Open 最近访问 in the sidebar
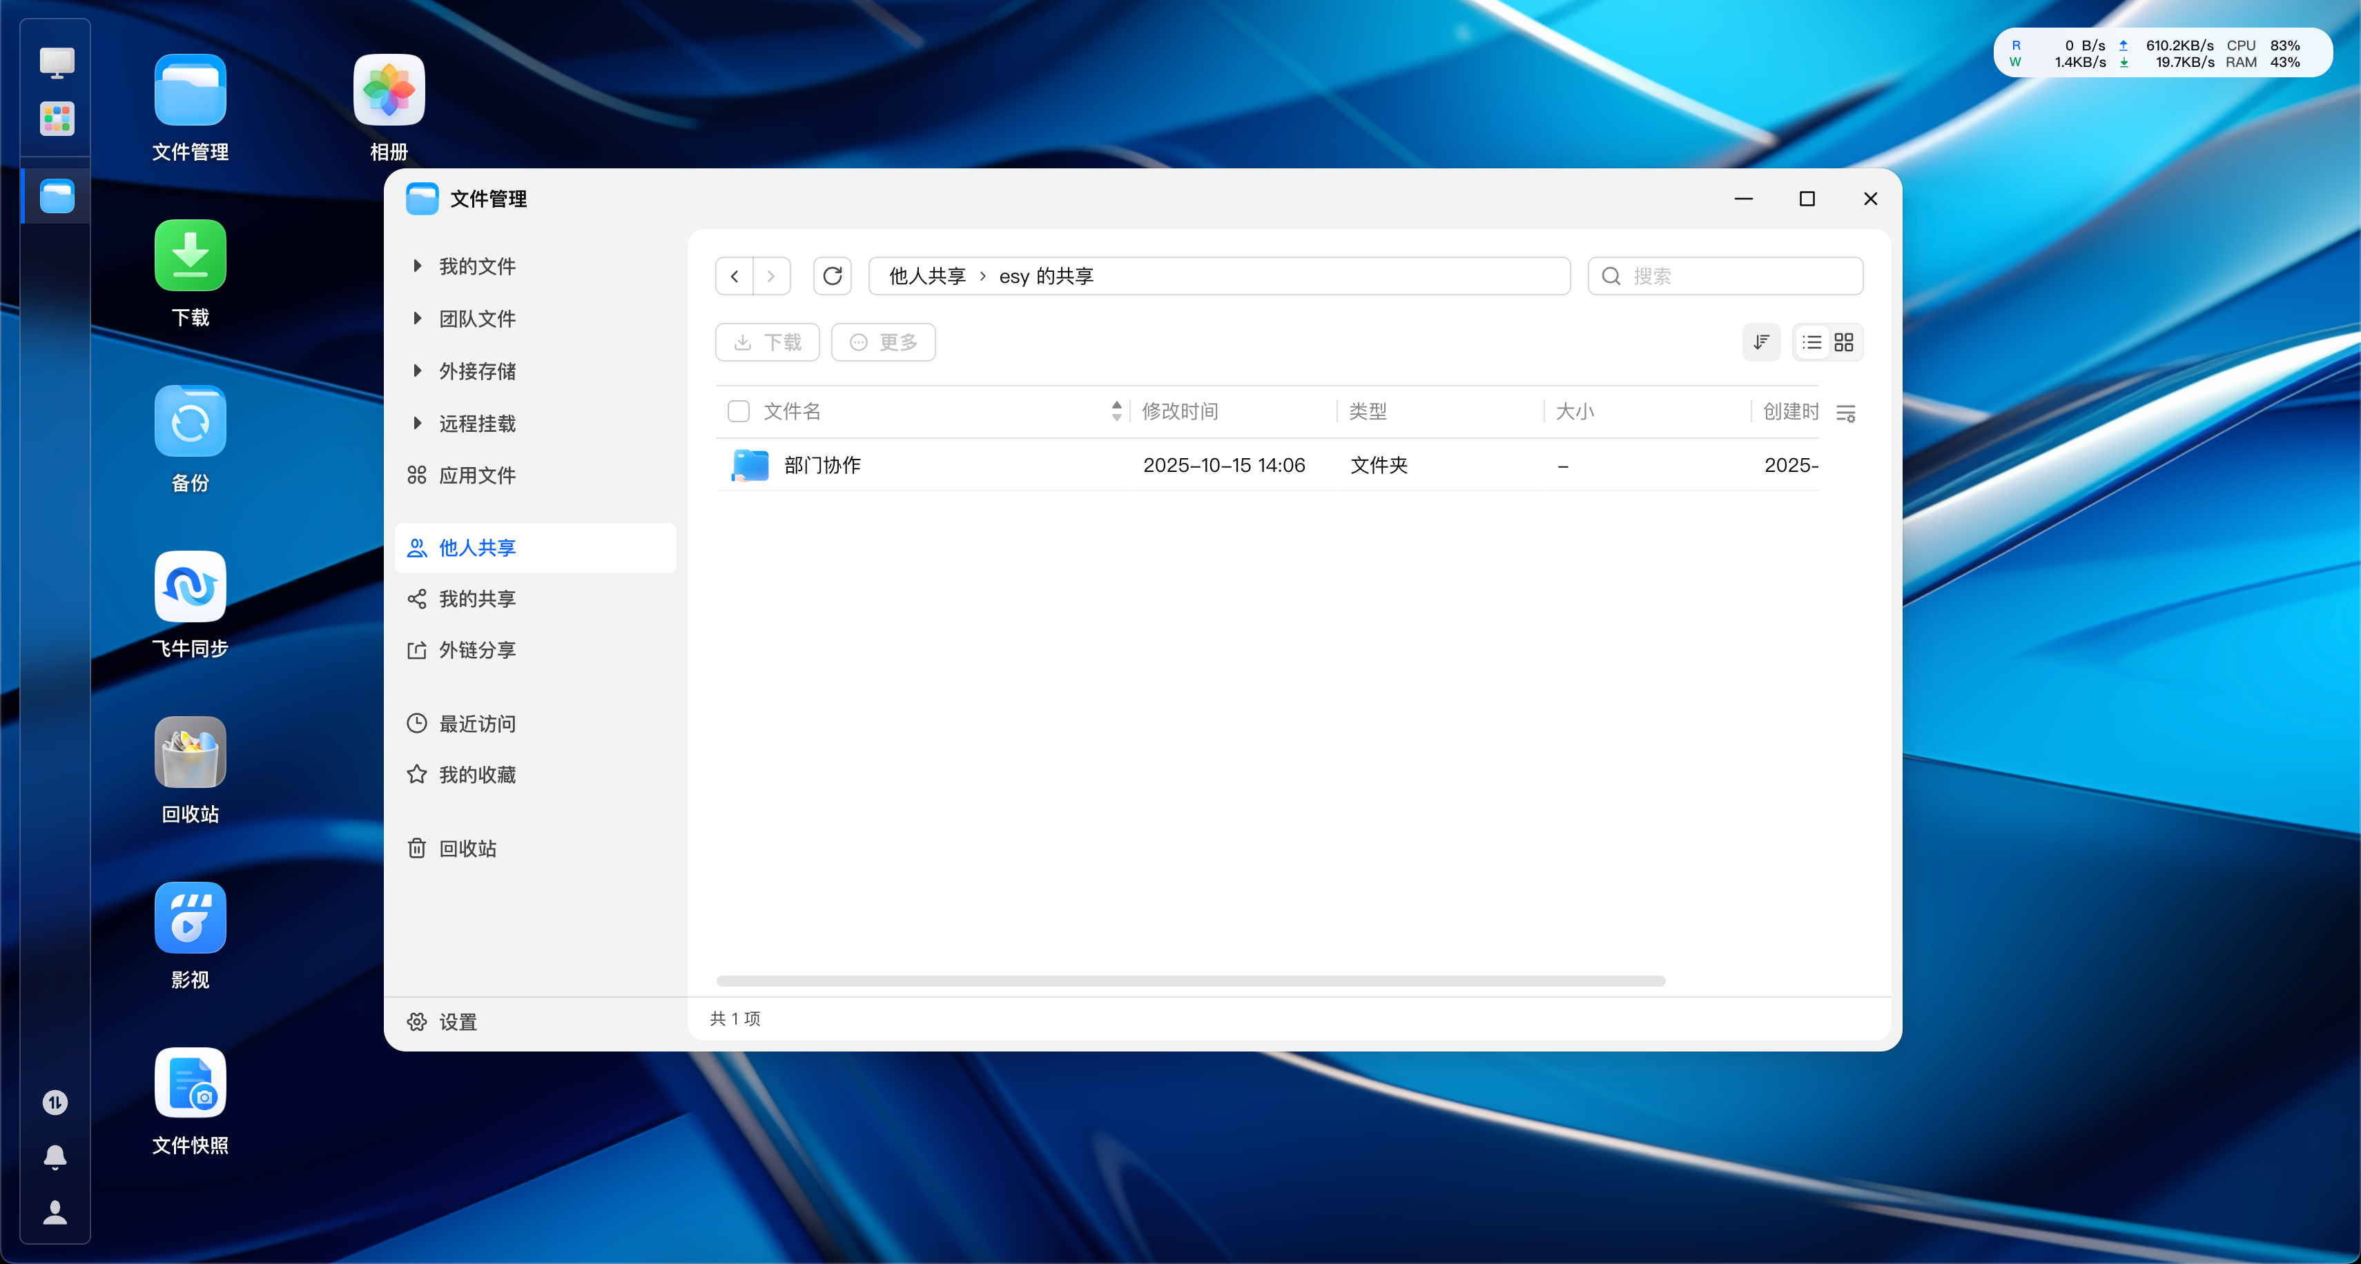The height and width of the screenshot is (1264, 2361). click(x=535, y=724)
